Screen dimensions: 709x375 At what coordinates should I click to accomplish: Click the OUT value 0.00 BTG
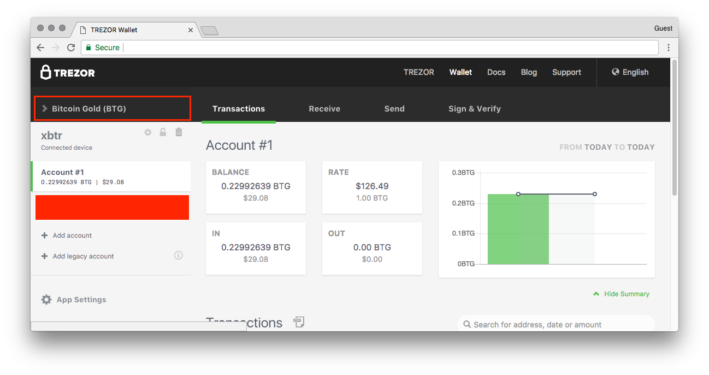point(372,247)
